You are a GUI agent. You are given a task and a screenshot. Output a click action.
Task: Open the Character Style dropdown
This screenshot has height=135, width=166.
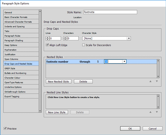coord(128,39)
